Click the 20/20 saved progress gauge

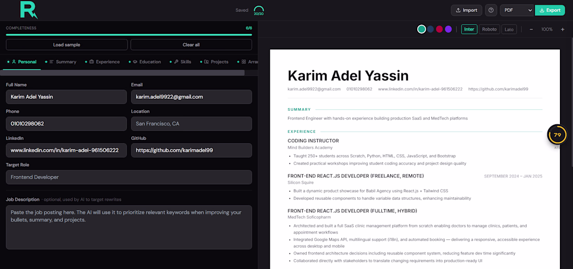[x=259, y=10]
